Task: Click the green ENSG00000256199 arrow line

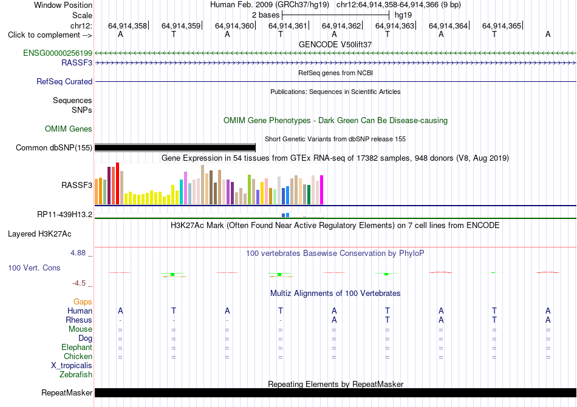Action: [x=336, y=53]
